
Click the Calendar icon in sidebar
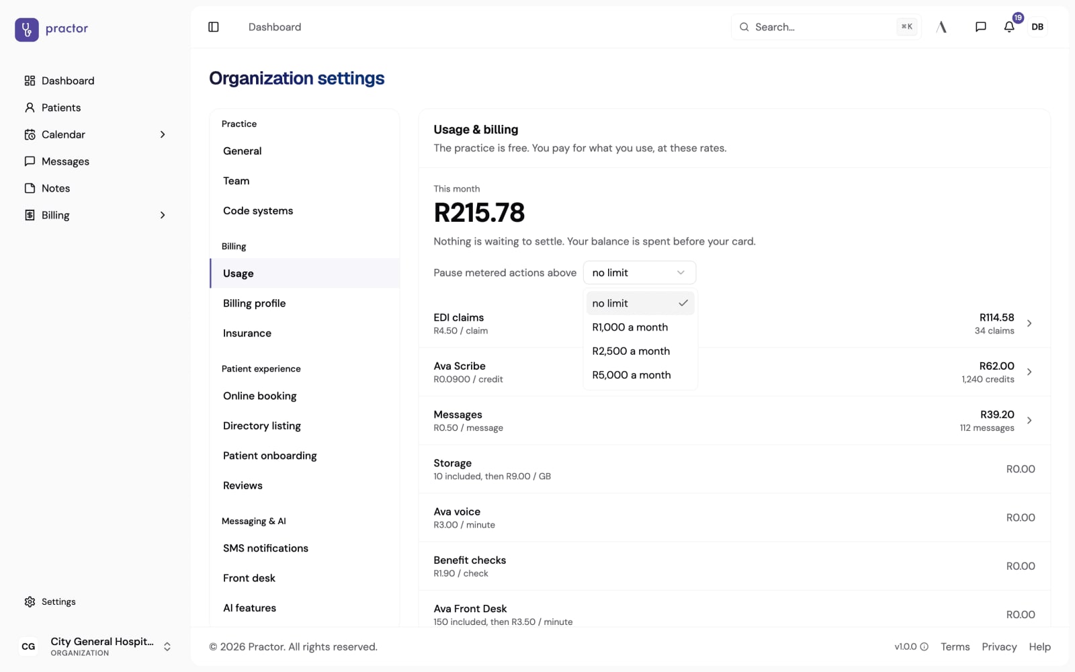pos(30,134)
